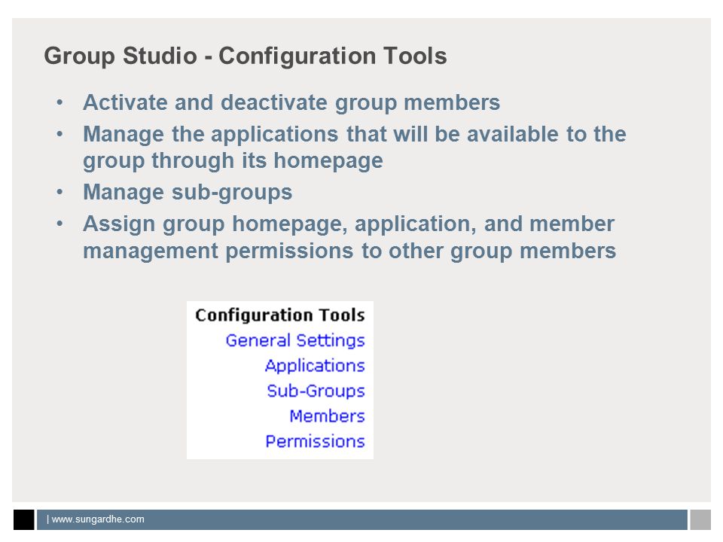Viewport: 723px width, 542px height.
Task: Go to the Sub-Groups link
Action: 316,391
